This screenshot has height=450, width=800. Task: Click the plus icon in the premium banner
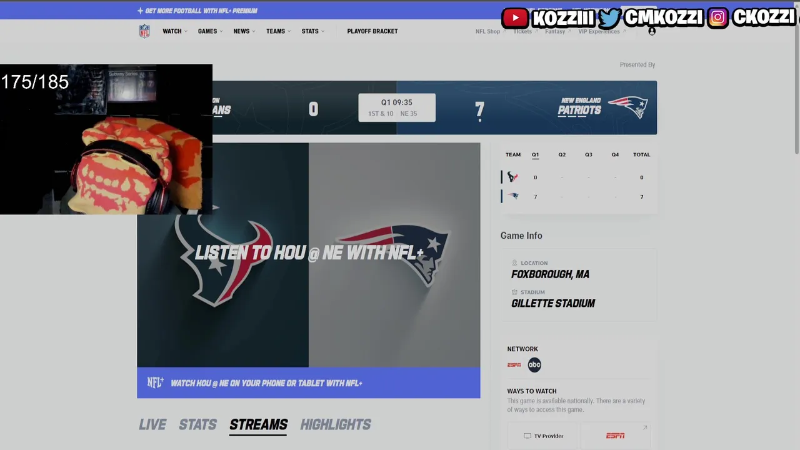pos(140,11)
